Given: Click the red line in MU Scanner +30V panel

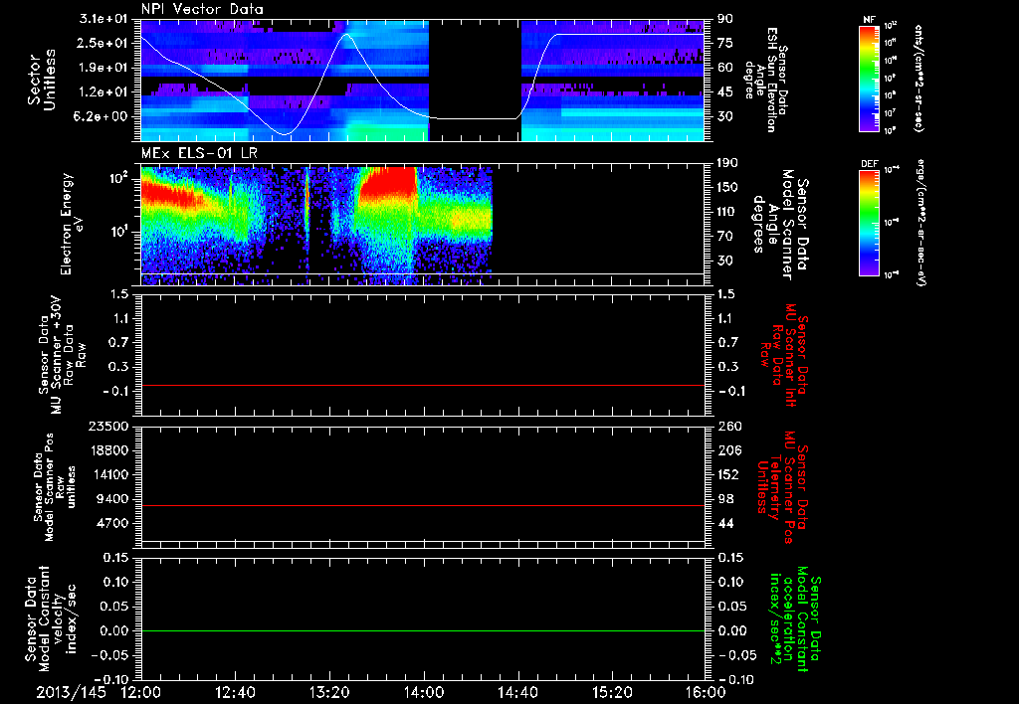Looking at the screenshot, I should point(423,385).
